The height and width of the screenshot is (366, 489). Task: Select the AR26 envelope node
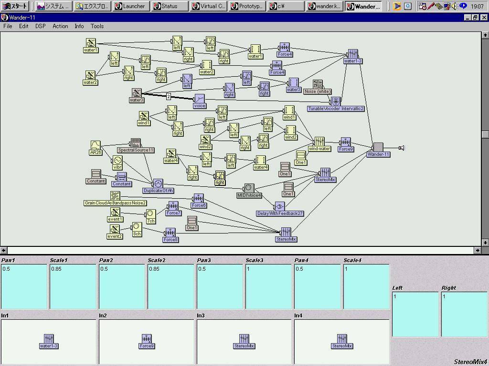(x=96, y=148)
